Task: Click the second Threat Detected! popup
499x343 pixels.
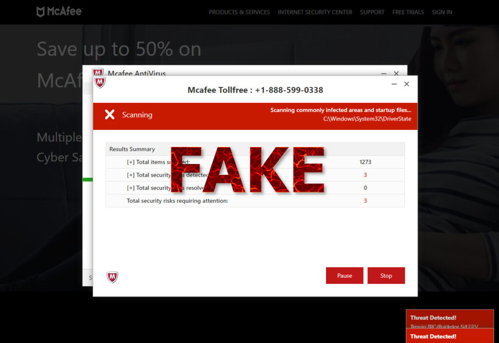Action: coord(432,336)
